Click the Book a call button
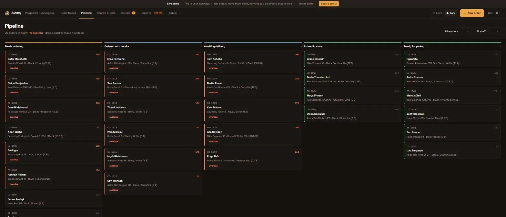 click(x=329, y=4)
